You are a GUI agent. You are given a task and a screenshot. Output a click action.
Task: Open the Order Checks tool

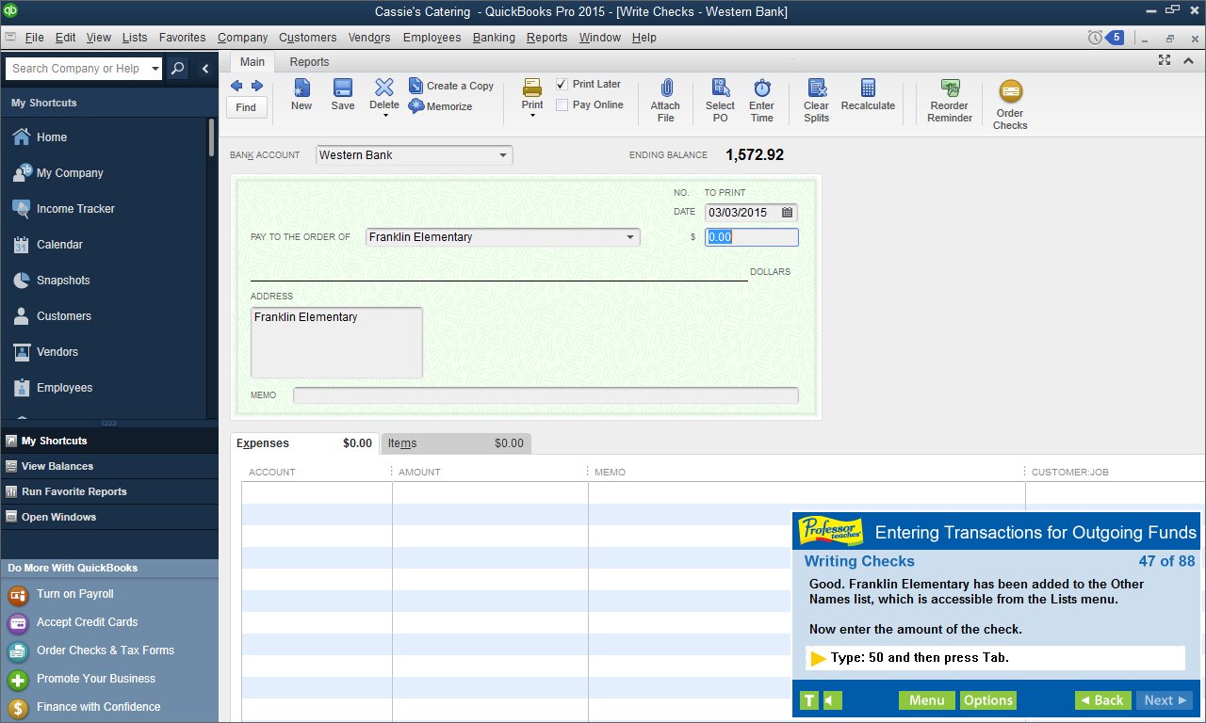1009,99
